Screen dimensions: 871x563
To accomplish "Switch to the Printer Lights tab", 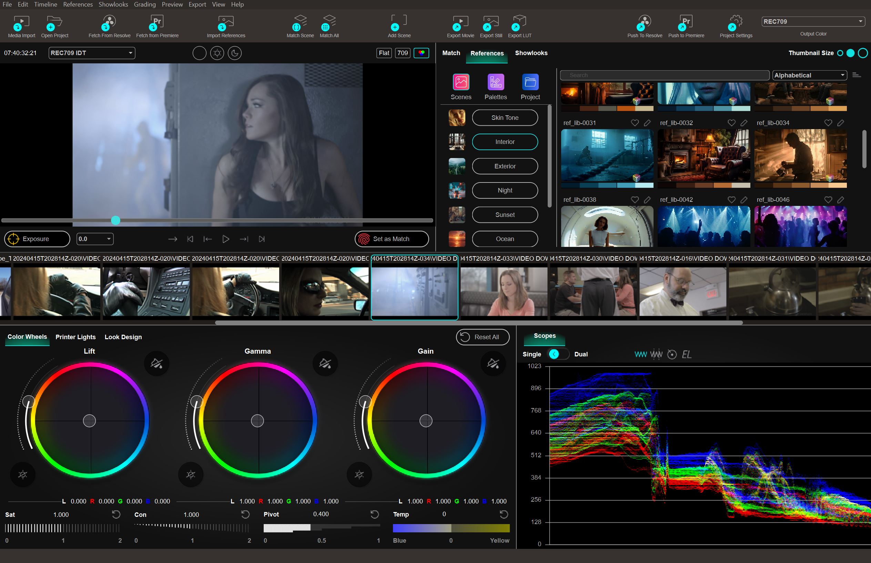I will 75,337.
